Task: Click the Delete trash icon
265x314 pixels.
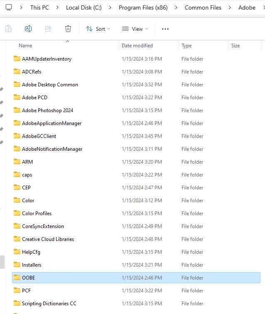Action: pos(68,29)
